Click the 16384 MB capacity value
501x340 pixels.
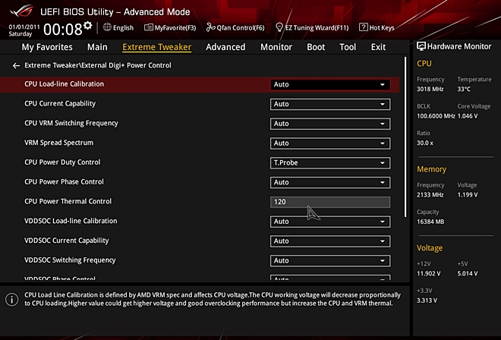pyautogui.click(x=430, y=222)
